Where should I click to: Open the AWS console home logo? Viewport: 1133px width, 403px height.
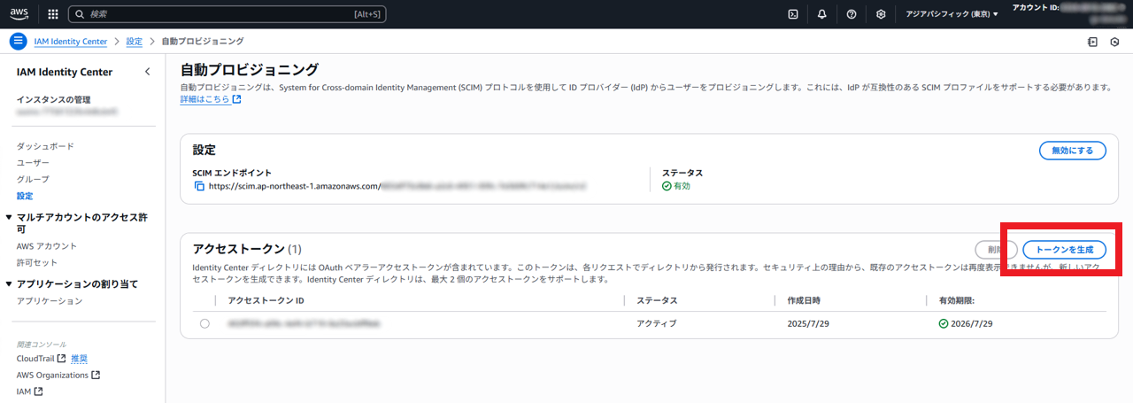(x=19, y=14)
